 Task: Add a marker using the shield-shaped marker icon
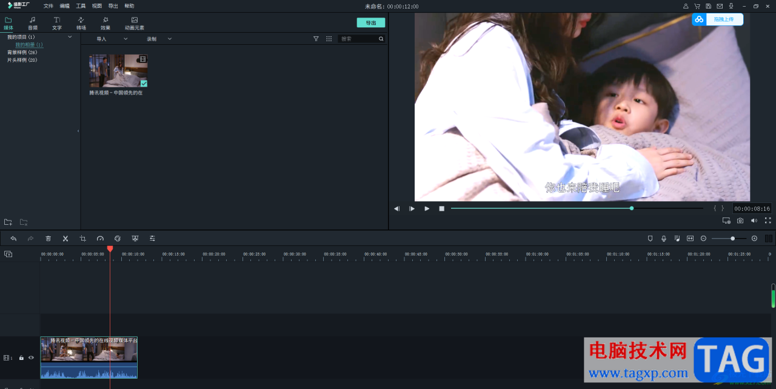coord(650,239)
